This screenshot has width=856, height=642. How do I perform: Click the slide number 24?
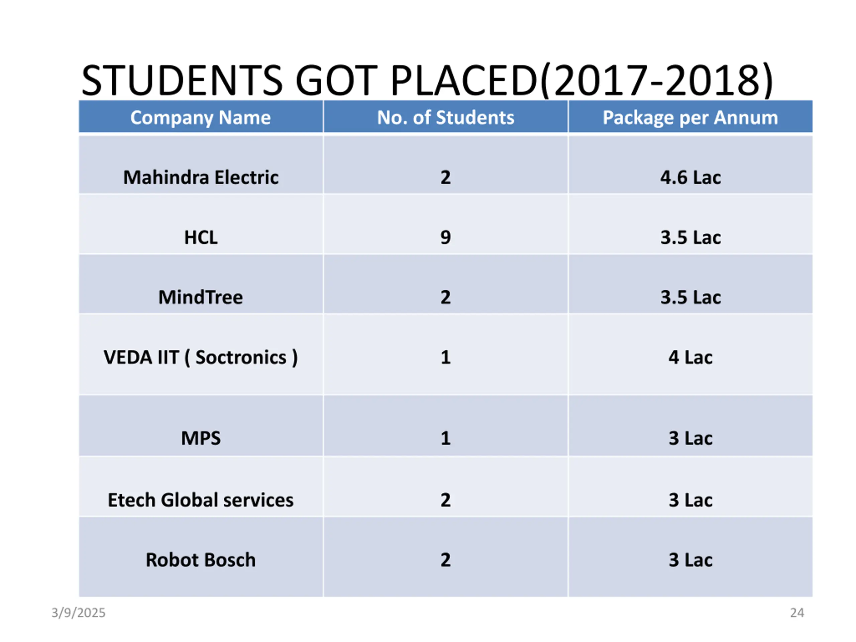click(x=797, y=613)
